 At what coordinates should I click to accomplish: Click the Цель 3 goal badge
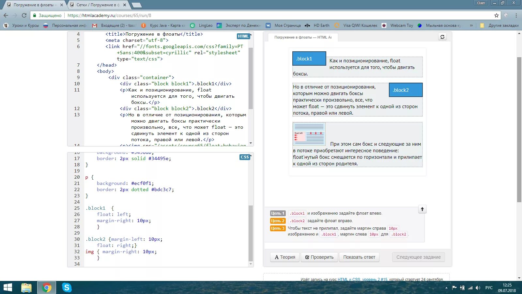278,228
